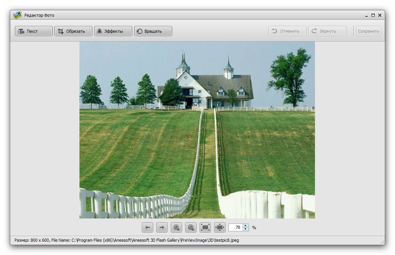Maximize the Редактор Фото window
Image resolution: width=395 pixels, height=255 pixels.
click(373, 15)
